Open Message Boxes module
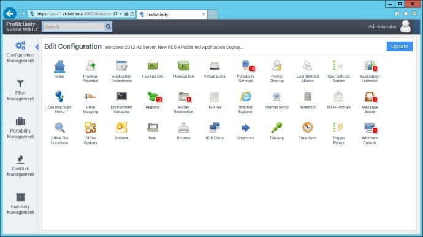Screen dimensions: 423x237 pyautogui.click(x=370, y=102)
